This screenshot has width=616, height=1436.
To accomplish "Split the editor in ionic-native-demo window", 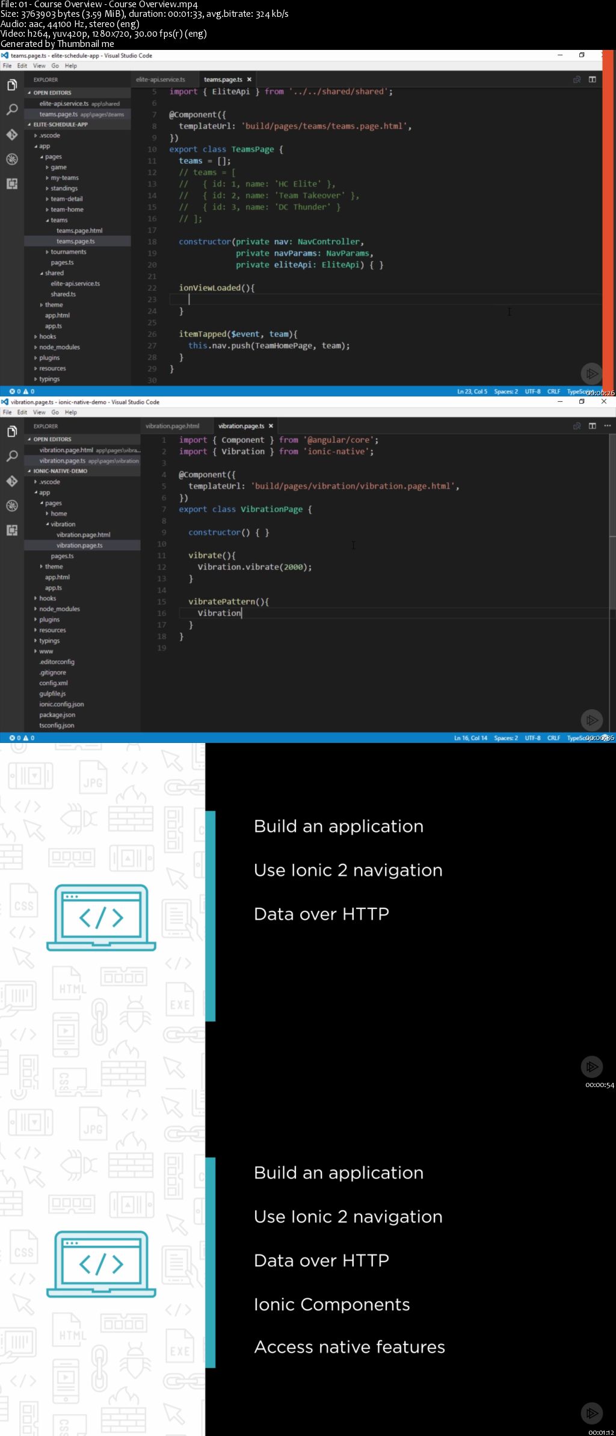I will [x=592, y=426].
